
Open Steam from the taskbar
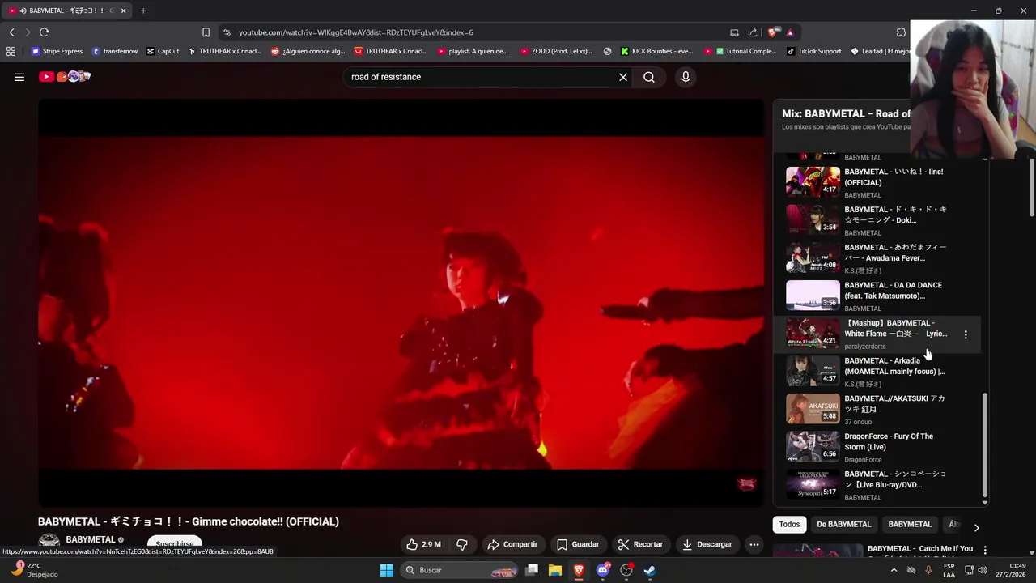click(649, 570)
